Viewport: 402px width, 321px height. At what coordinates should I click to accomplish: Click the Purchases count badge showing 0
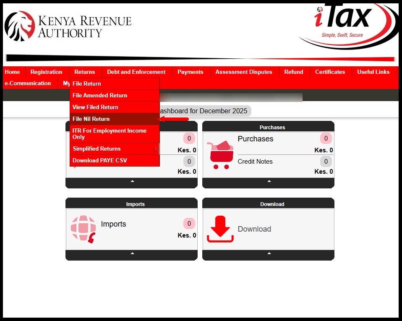[326, 138]
